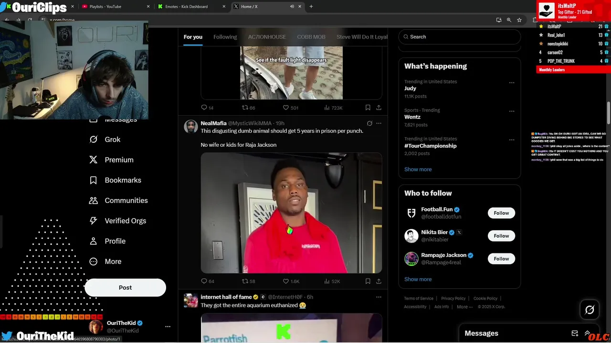The image size is (611, 343).
Task: Open OuriTheKid account menu dots
Action: point(168,327)
